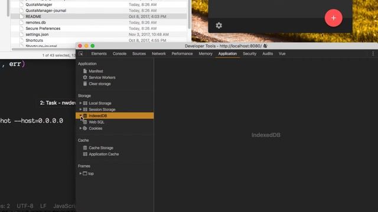Expand the top frame tree node

(x=80, y=173)
